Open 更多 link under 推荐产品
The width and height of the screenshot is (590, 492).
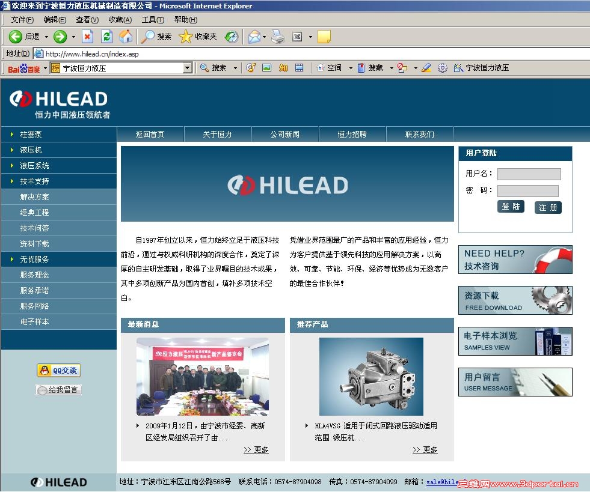tap(425, 449)
